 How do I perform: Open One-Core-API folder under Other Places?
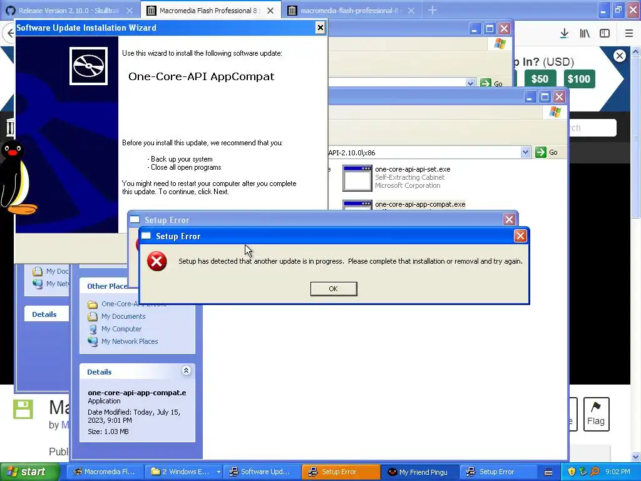pyautogui.click(x=134, y=304)
